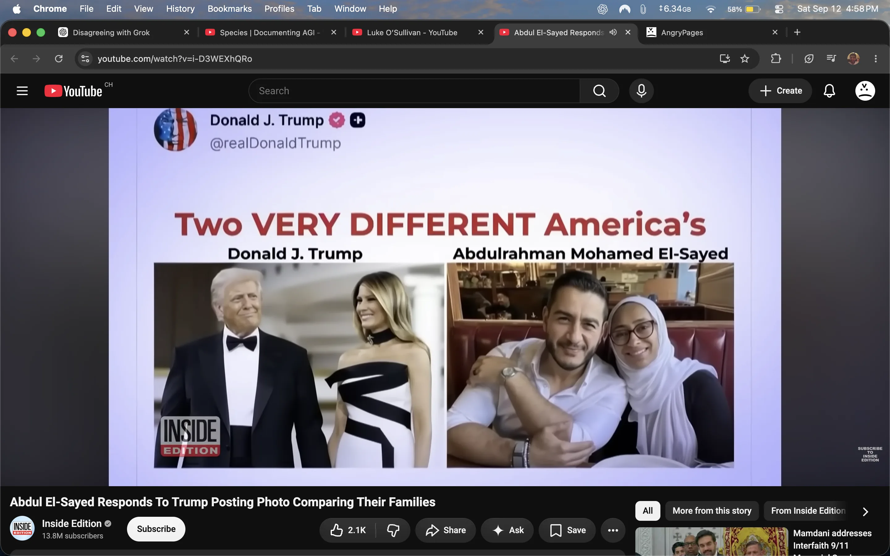The image size is (890, 556).
Task: Open Mamdani addresses Interfaith 9/11 thumbnail
Action: click(712, 541)
